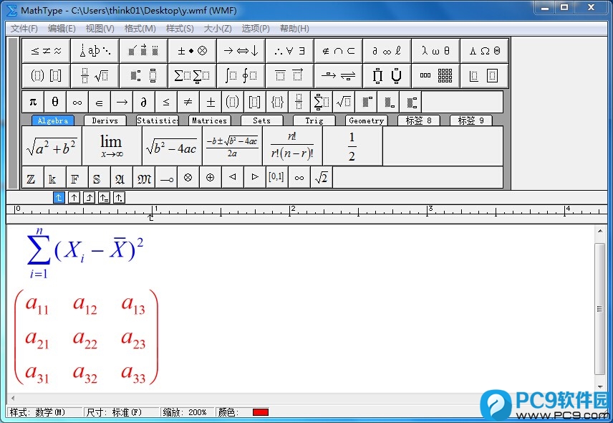The width and height of the screenshot is (613, 423).
Task: Open lowercase Greek letters palette
Action: click(435, 50)
